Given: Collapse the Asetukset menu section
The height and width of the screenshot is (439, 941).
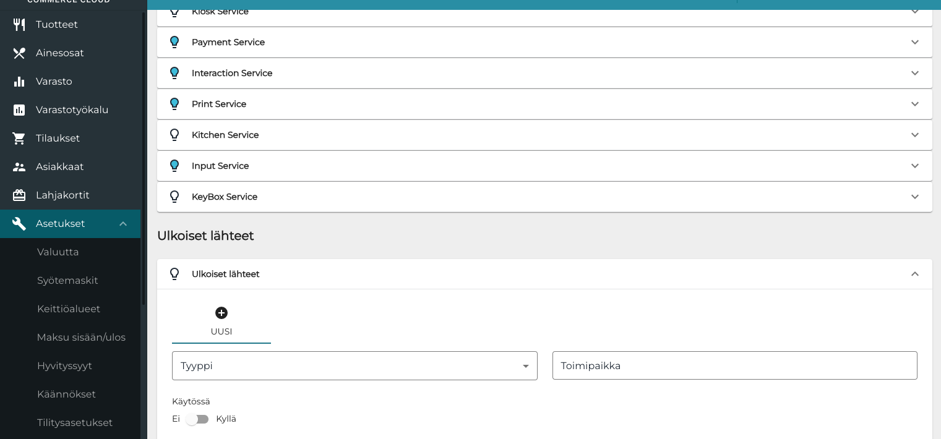Looking at the screenshot, I should point(123,224).
